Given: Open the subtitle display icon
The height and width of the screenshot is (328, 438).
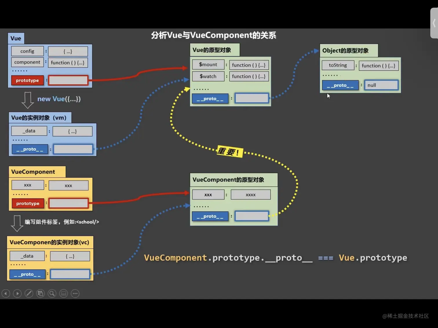Looking at the screenshot, I should coord(63,293).
